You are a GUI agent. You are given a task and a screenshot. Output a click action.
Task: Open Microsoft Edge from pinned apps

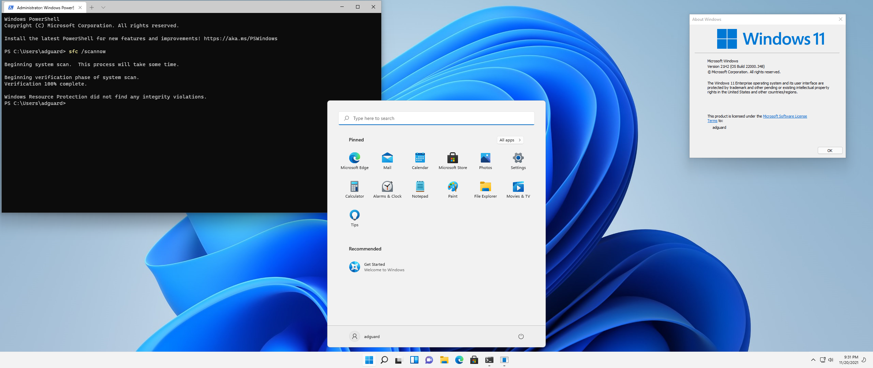354,160
